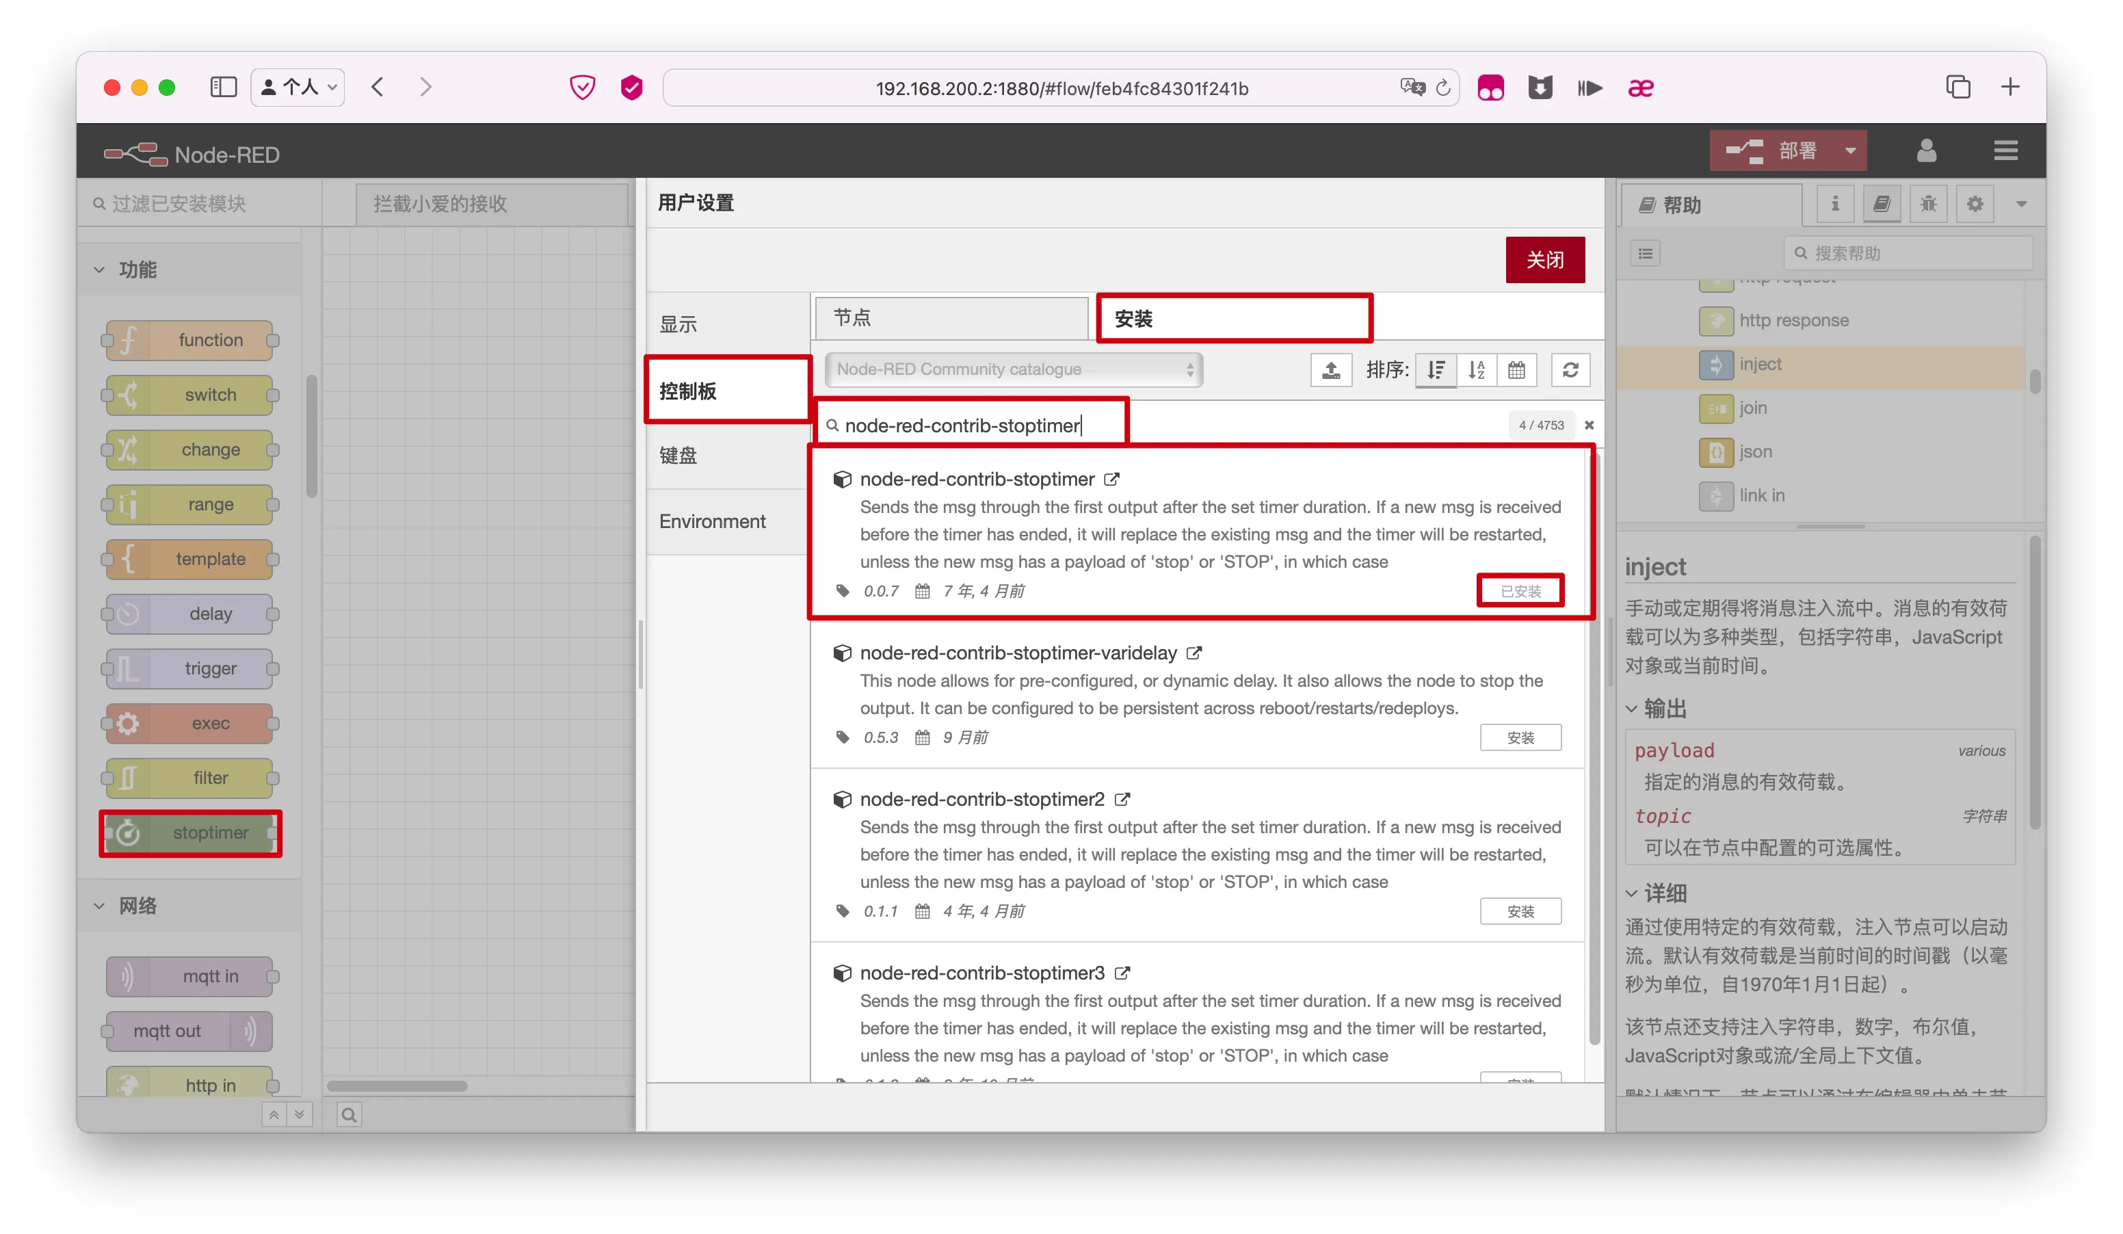
Task: Reload the page with the refresh icon
Action: tap(1443, 88)
